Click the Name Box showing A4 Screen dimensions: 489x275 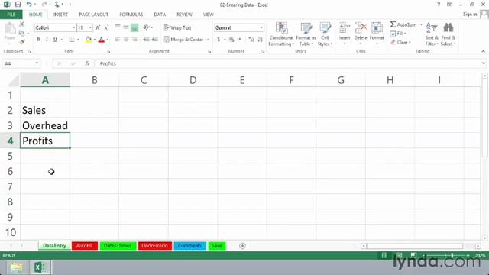click(x=21, y=63)
